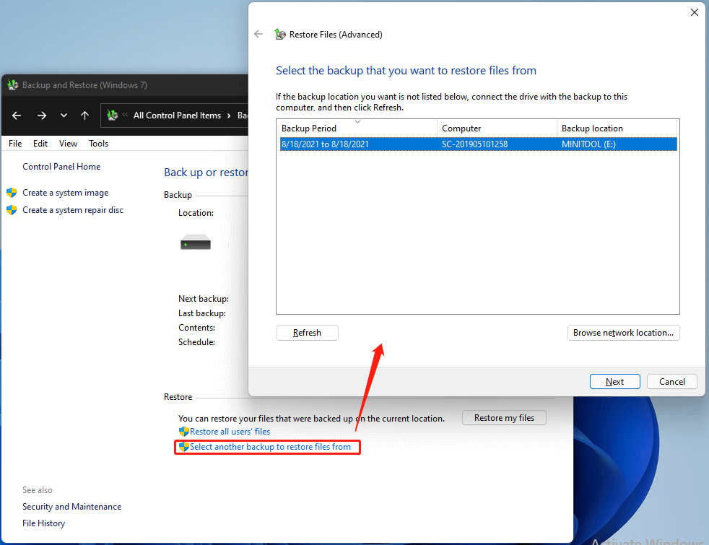Click the back arrow in Restore Files dialog
The width and height of the screenshot is (709, 545).
[258, 35]
